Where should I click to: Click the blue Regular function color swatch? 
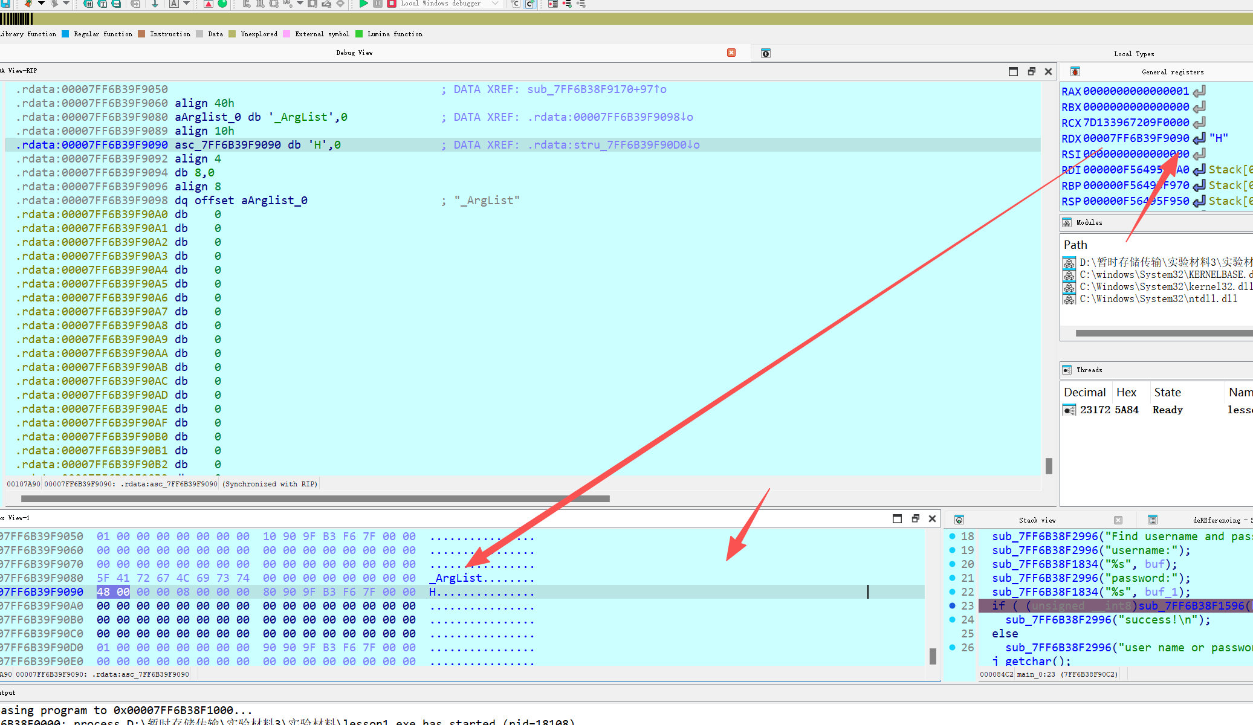pyautogui.click(x=65, y=34)
